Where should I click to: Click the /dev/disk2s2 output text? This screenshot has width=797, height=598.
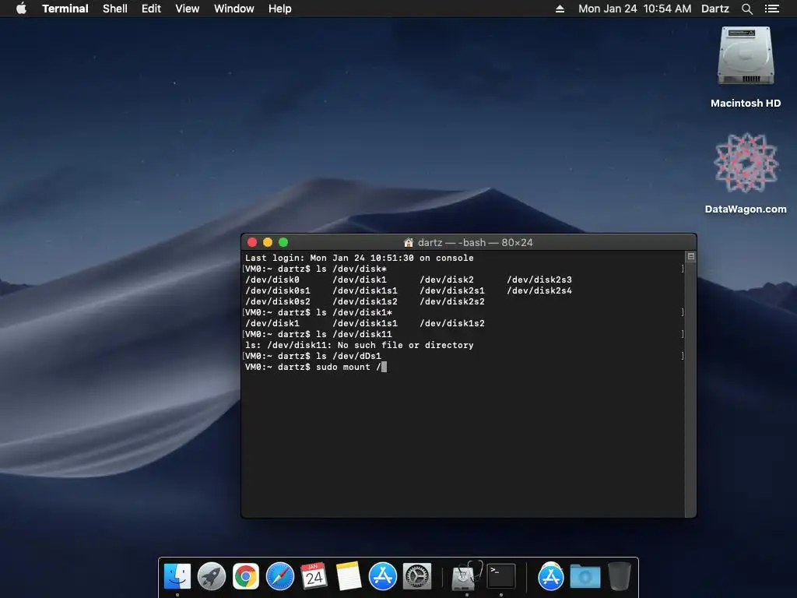point(452,301)
